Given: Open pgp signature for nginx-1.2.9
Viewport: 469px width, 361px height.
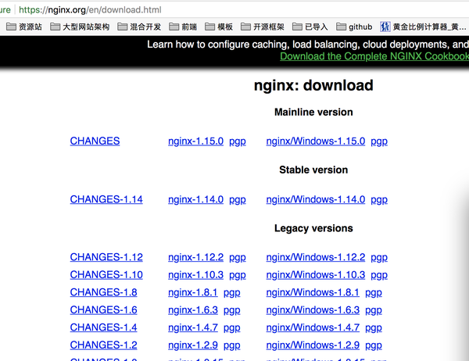Looking at the screenshot, I should coord(232,345).
